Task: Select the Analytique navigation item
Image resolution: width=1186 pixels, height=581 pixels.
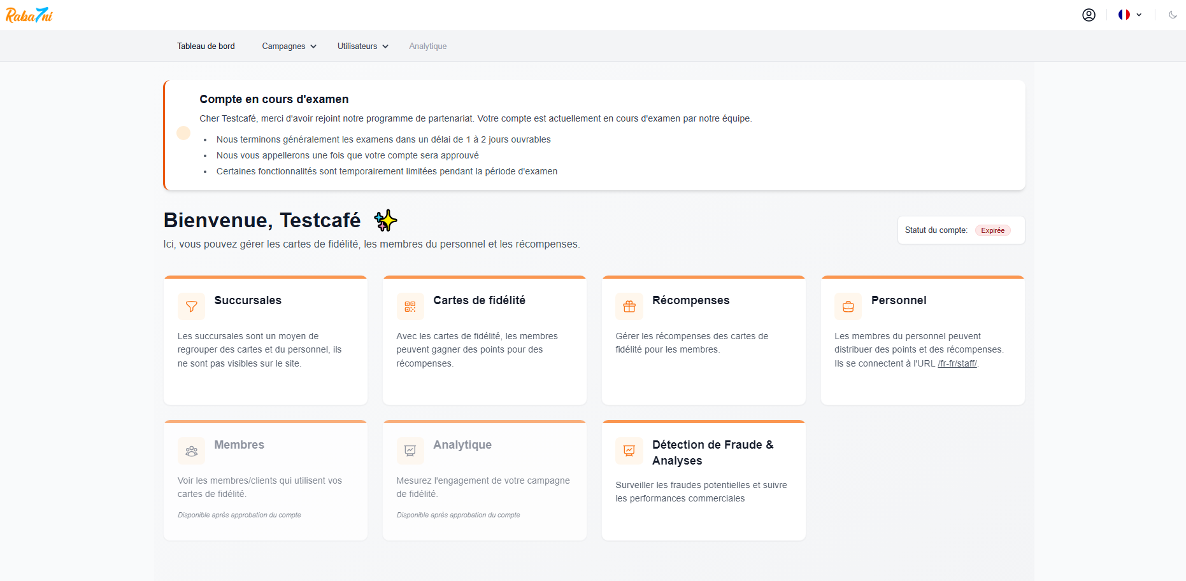Action: [427, 46]
